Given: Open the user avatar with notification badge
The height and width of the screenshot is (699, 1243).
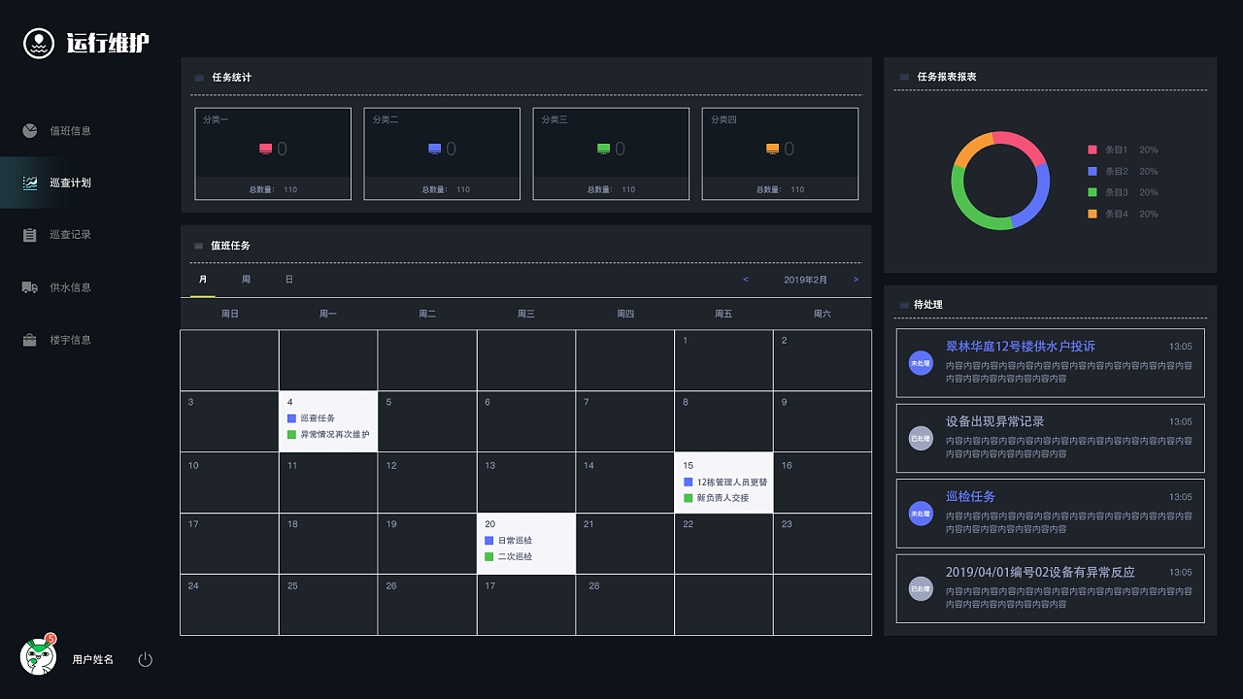Looking at the screenshot, I should [39, 656].
